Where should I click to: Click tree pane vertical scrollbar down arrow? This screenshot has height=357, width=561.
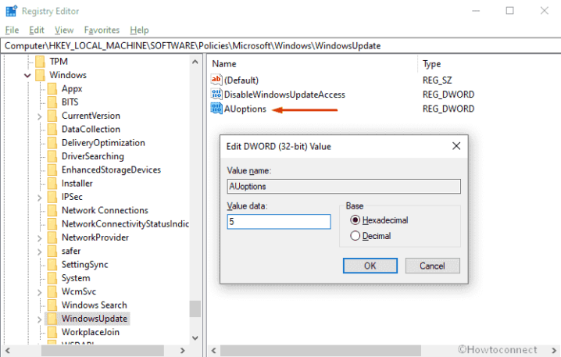(195, 338)
